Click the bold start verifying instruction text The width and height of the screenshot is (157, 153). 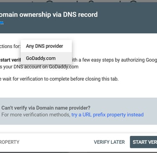[x=10, y=60]
